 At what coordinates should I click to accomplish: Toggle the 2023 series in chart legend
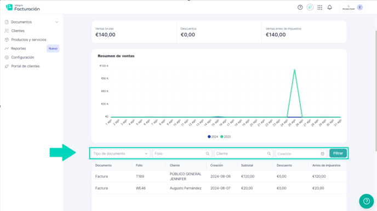225,136
